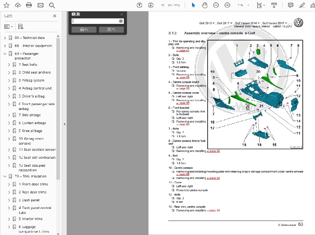Click the email envelope icon
Screen dimensions: 315x235
coord(40,5)
